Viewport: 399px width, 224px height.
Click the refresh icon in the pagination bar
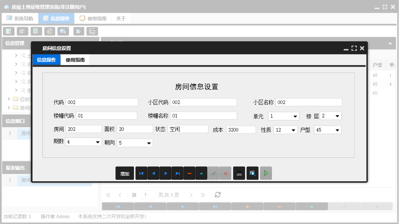[x=217, y=195]
